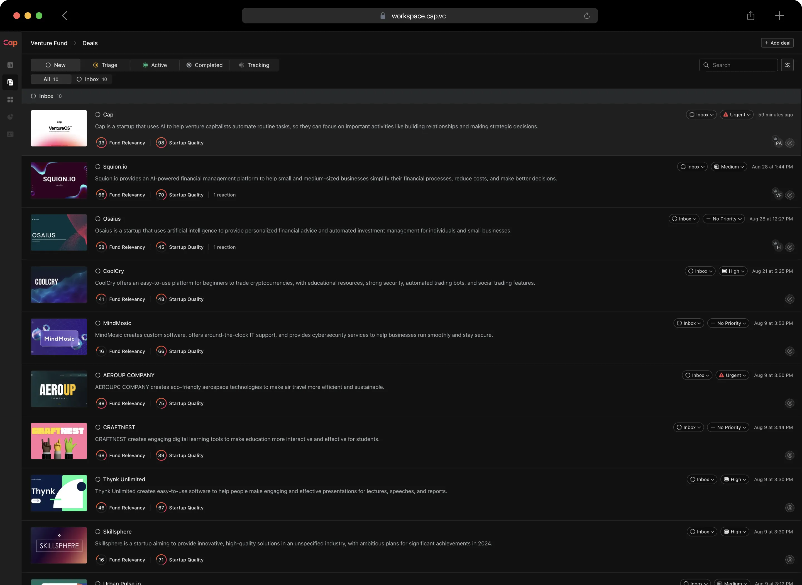The width and height of the screenshot is (802, 585).
Task: Click the assignee avatar icon on CoolCry row
Action: 789,299
